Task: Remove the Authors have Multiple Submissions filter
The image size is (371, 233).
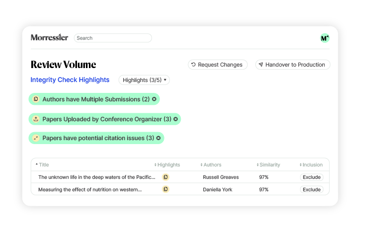Action: click(154, 99)
